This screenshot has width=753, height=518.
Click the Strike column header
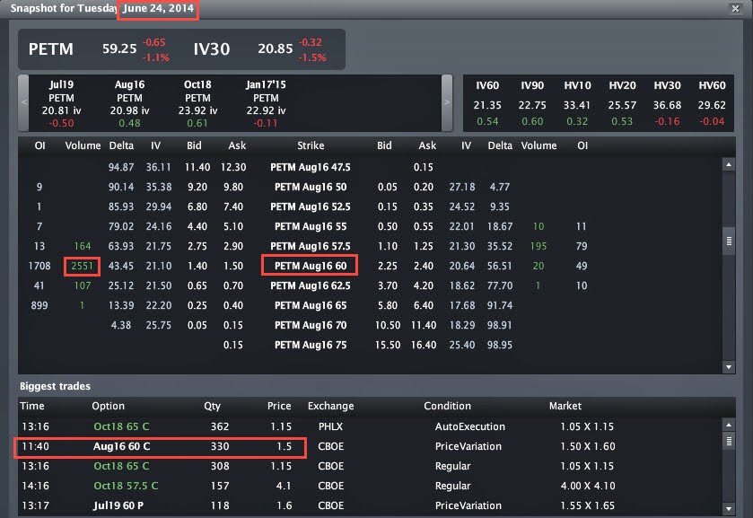(x=311, y=145)
